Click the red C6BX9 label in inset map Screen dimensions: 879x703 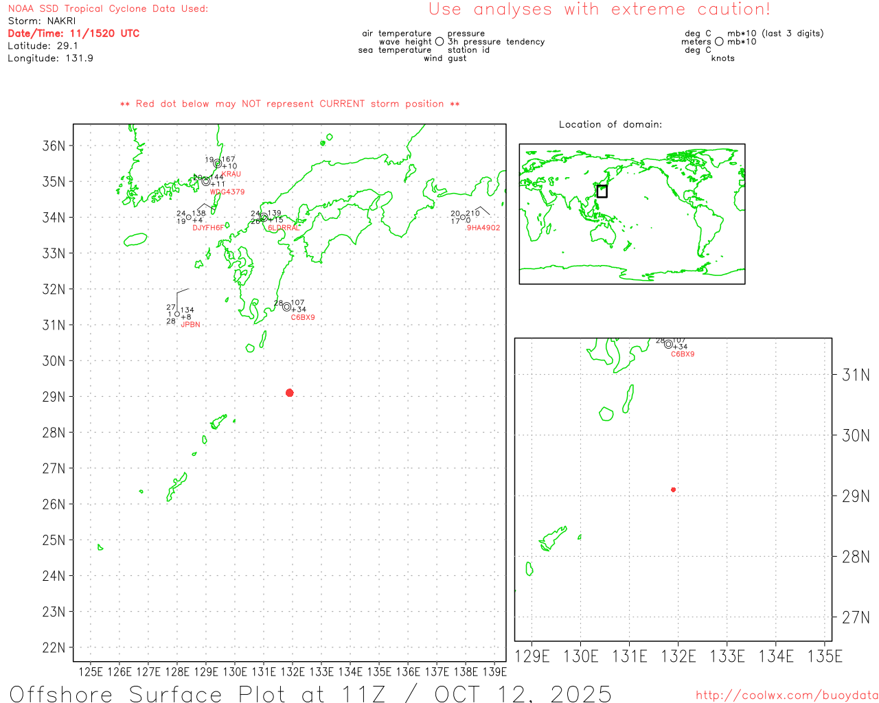[x=683, y=354]
